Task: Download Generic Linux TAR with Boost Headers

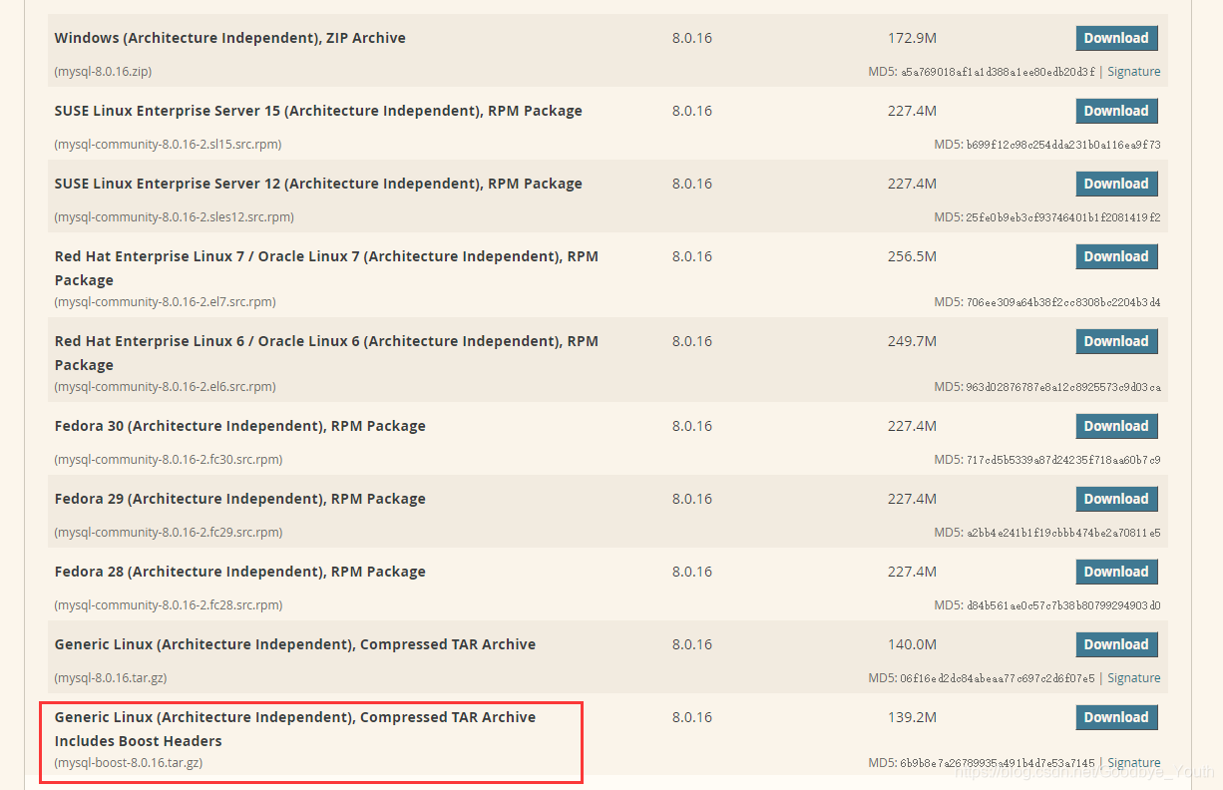Action: click(1116, 717)
